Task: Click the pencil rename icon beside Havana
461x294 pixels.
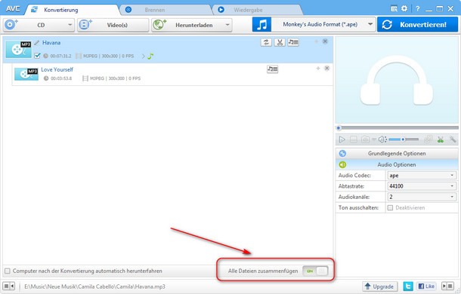Action: 37,43
